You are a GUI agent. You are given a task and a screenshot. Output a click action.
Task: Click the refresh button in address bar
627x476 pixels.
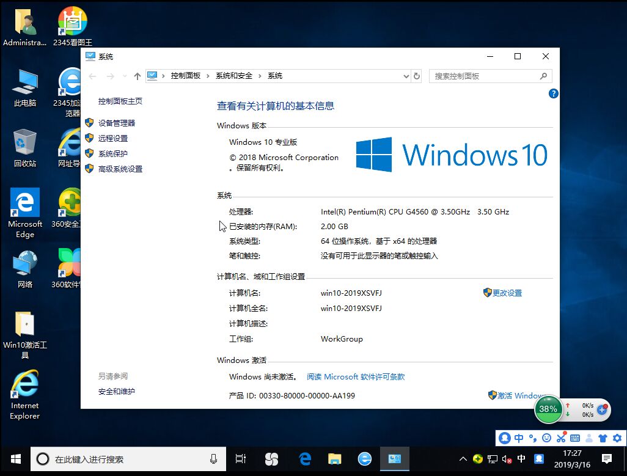tap(417, 76)
